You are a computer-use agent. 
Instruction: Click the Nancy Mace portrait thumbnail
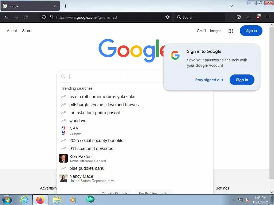pos(63,178)
